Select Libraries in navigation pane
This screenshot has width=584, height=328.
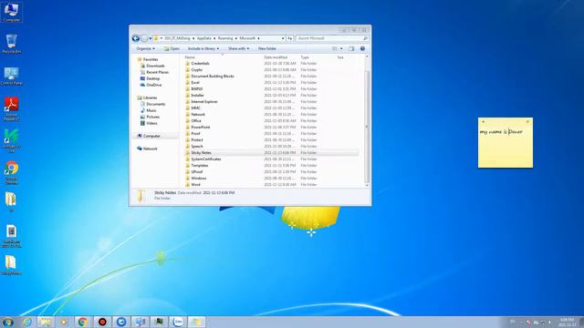(x=147, y=97)
